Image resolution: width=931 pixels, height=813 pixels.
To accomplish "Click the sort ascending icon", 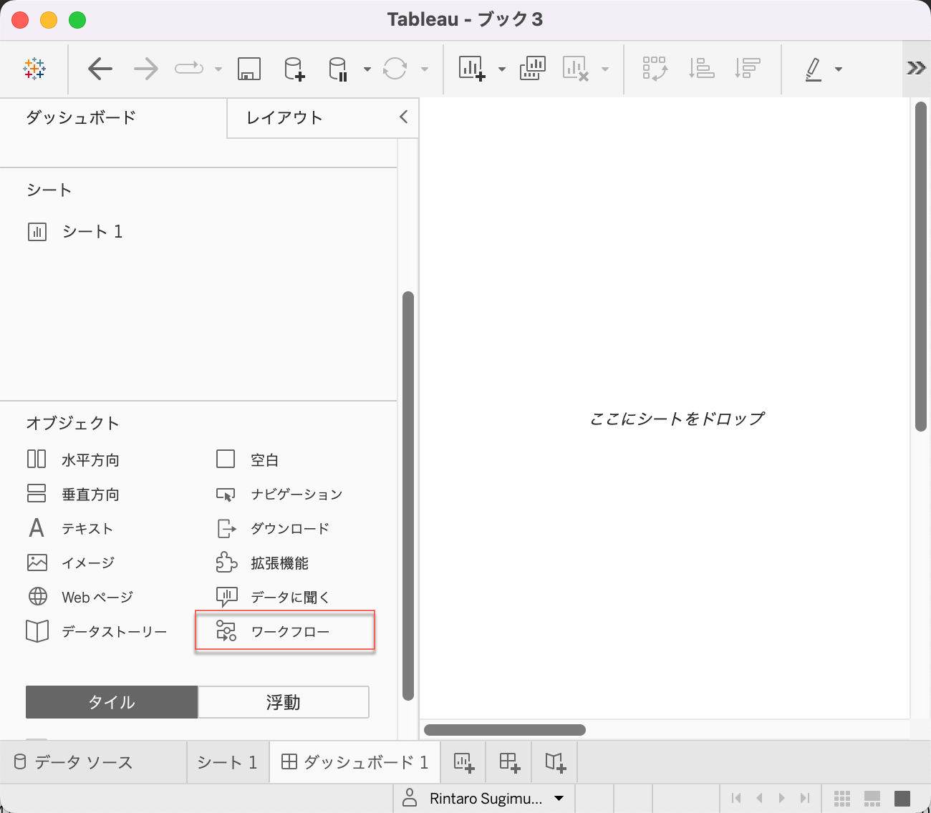I will (x=701, y=69).
